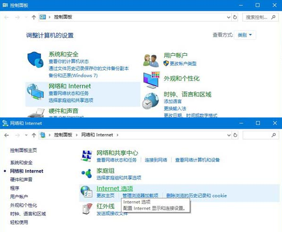Open 用户帐户 heading link
Screen dimensions: 282x232
pos(176,55)
